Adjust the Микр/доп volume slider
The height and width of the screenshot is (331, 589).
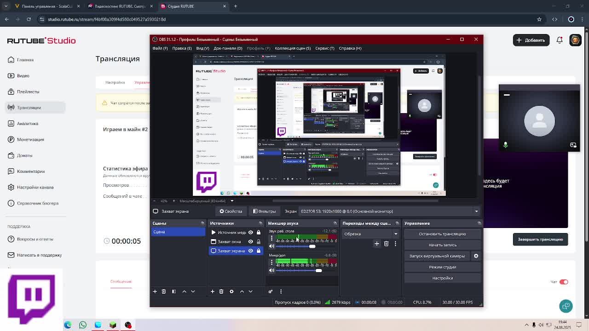click(x=318, y=270)
